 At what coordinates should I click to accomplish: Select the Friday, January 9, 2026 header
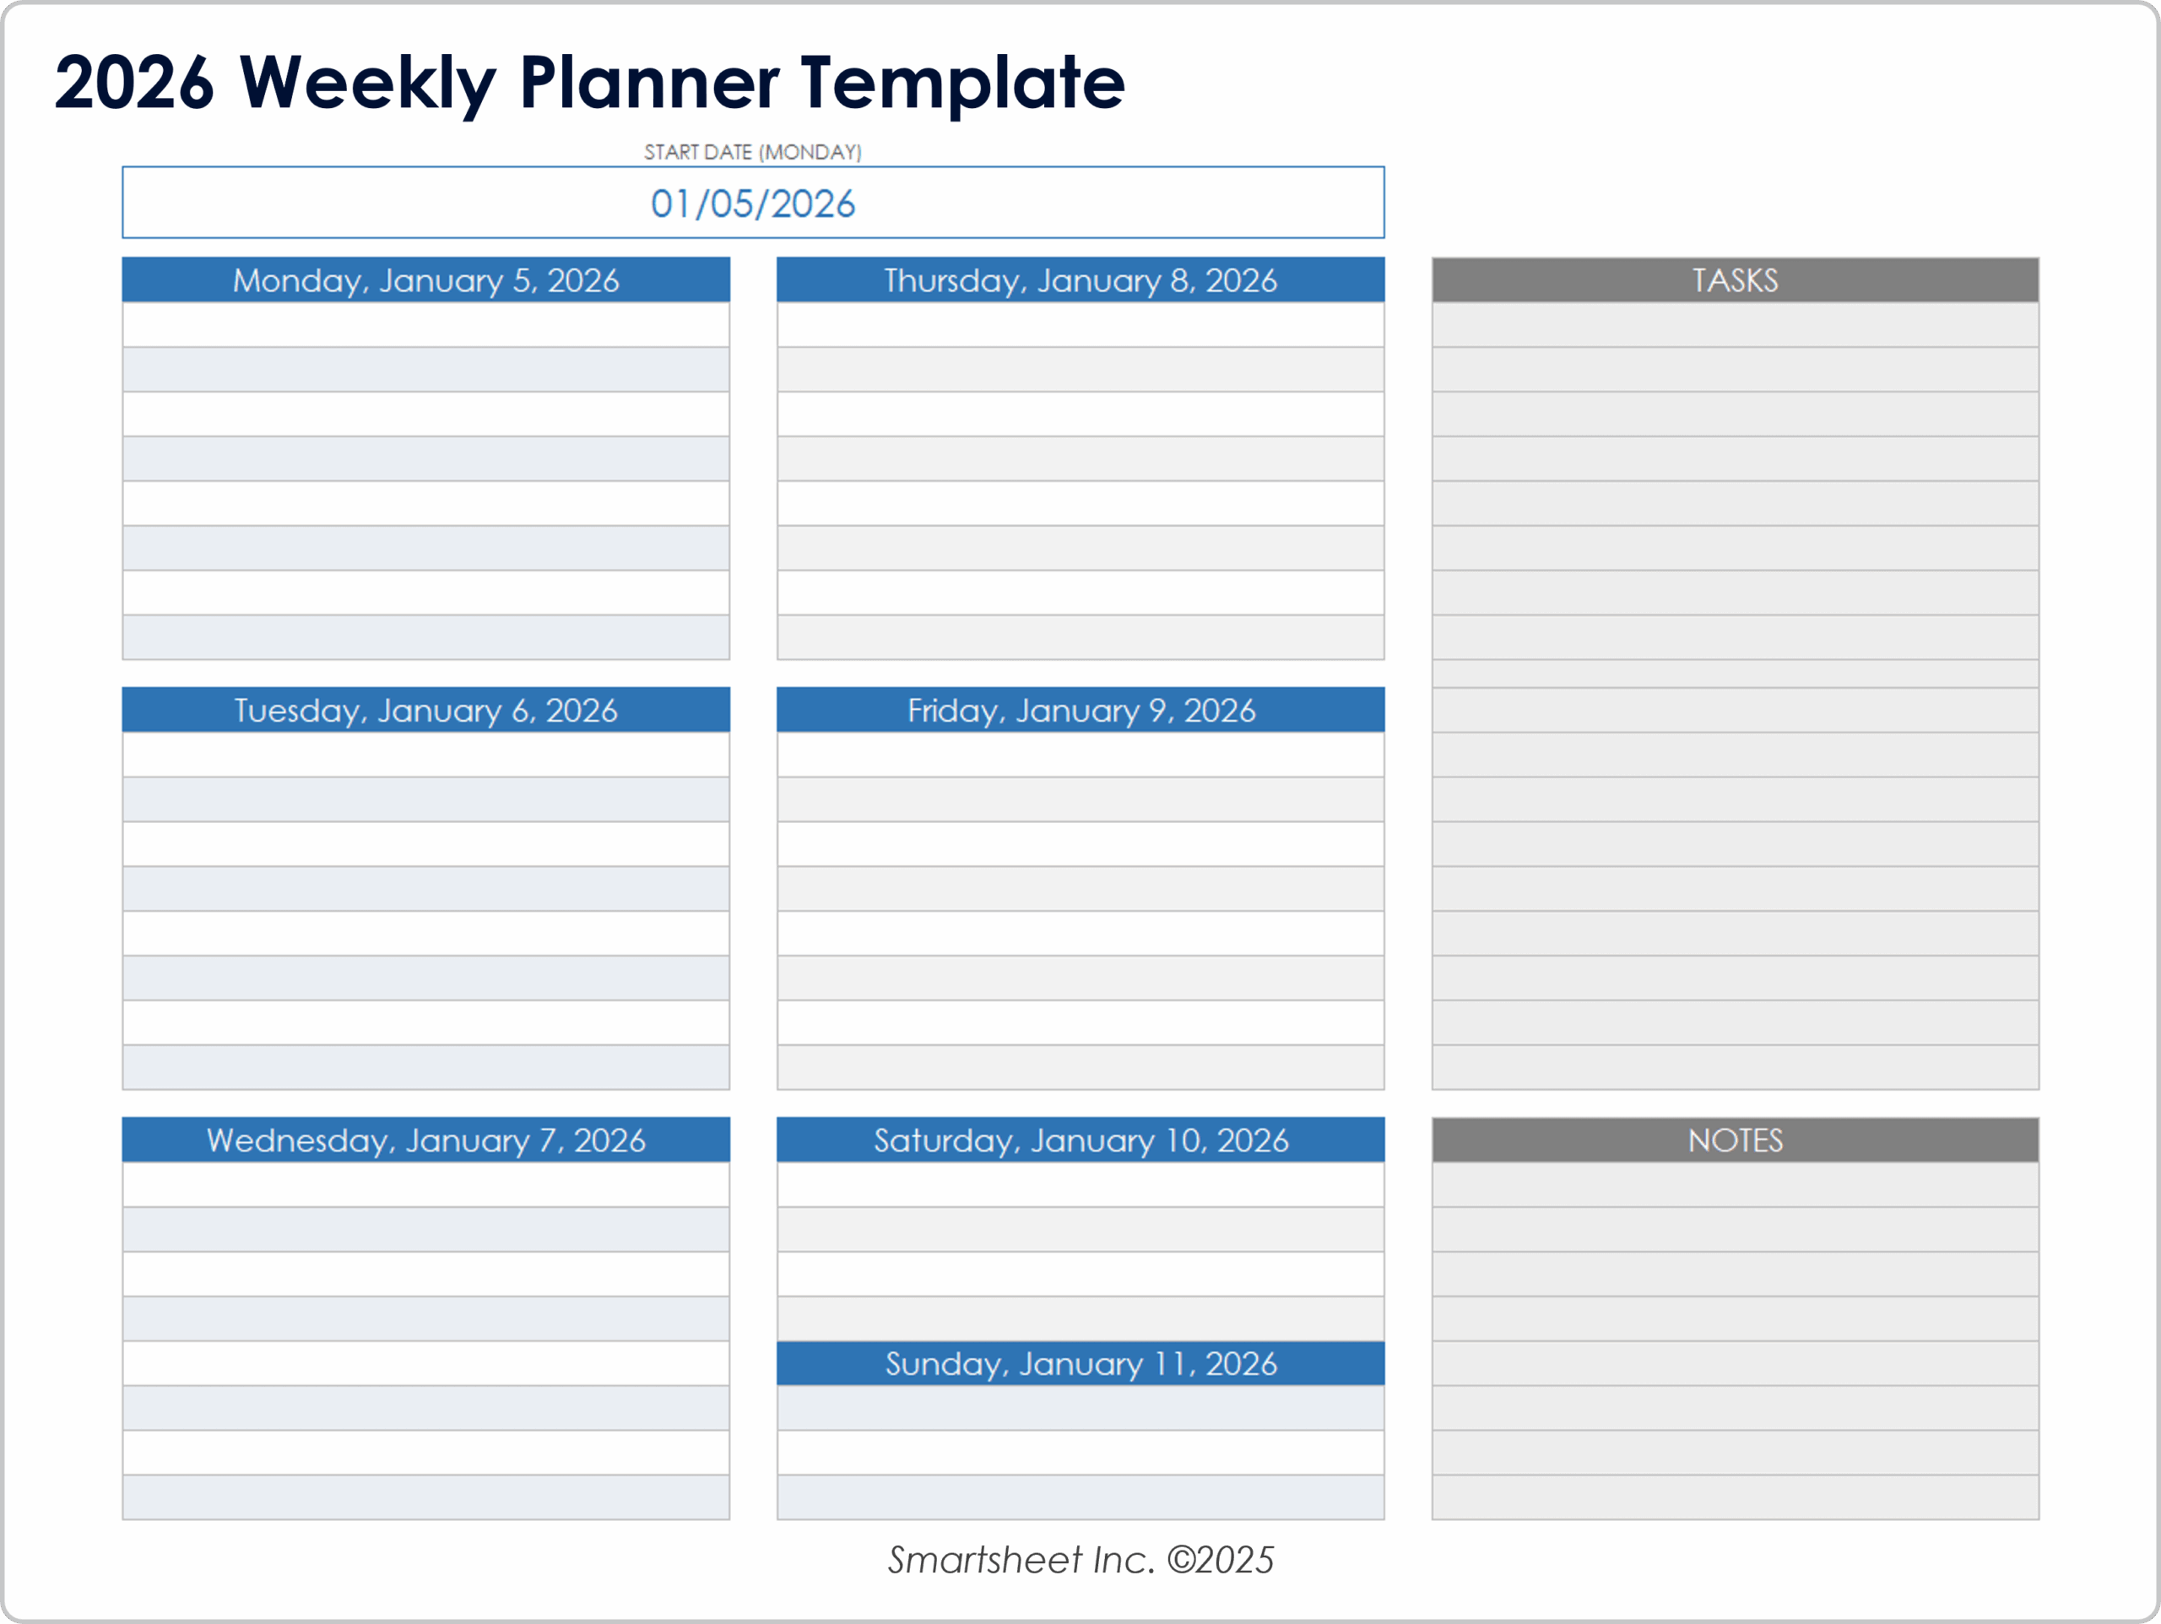click(1080, 711)
